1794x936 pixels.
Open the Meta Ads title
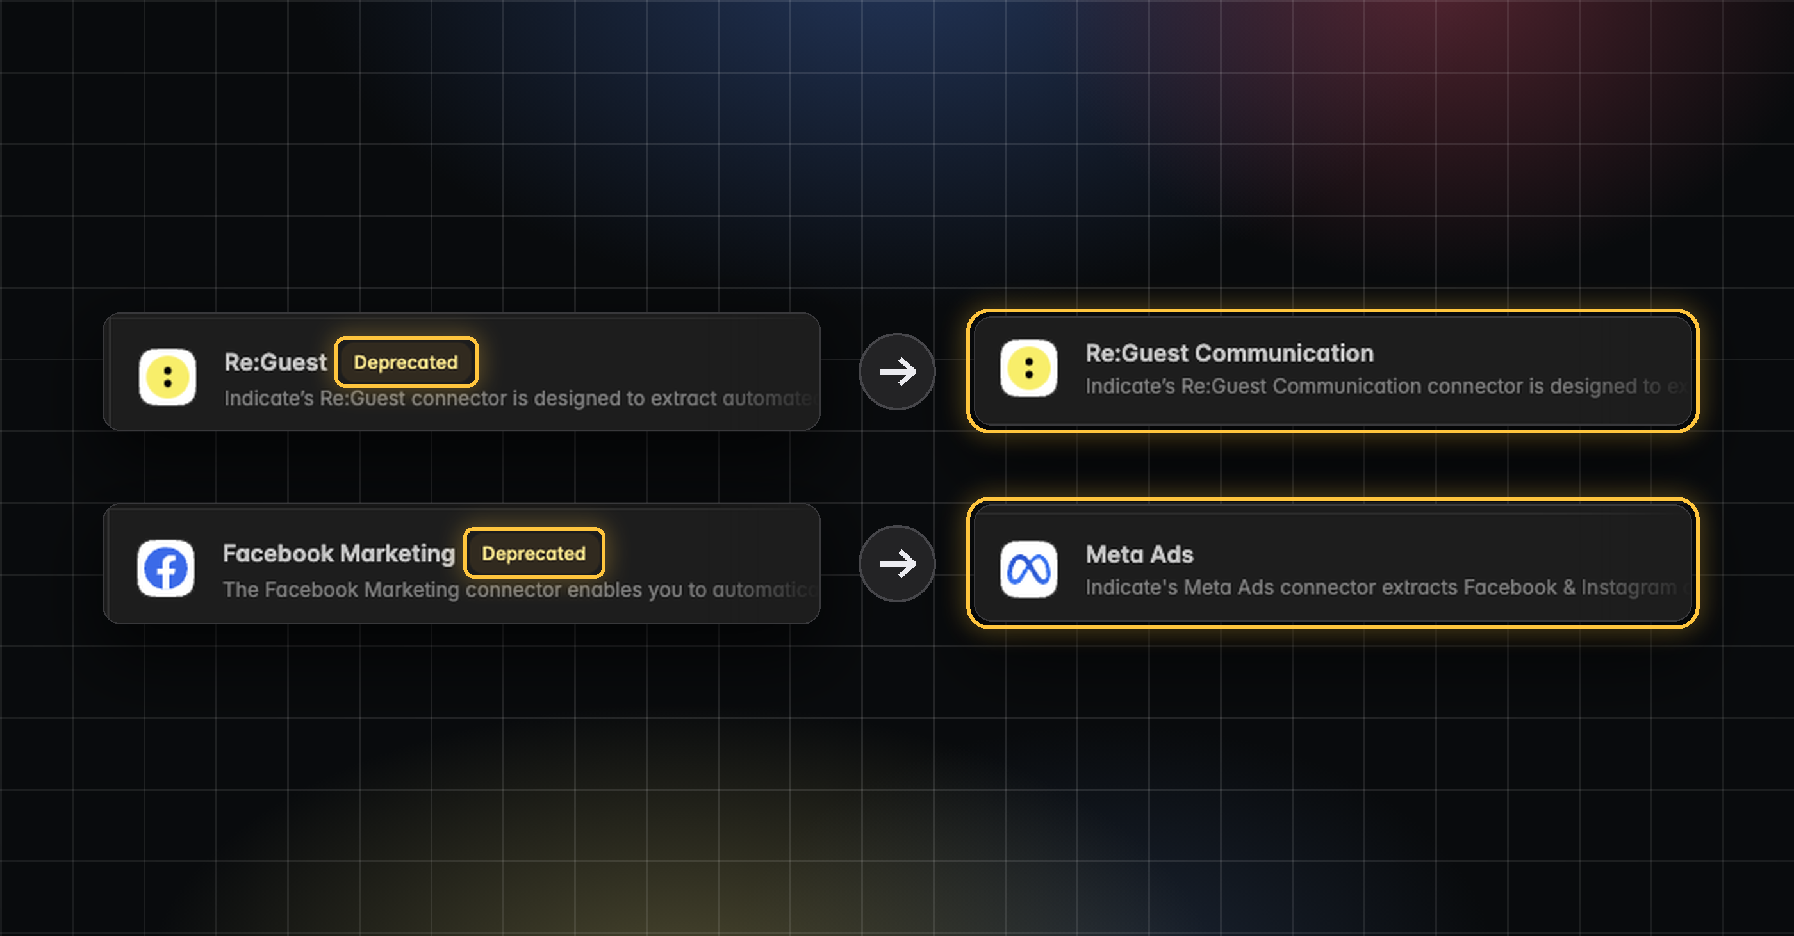[1139, 554]
